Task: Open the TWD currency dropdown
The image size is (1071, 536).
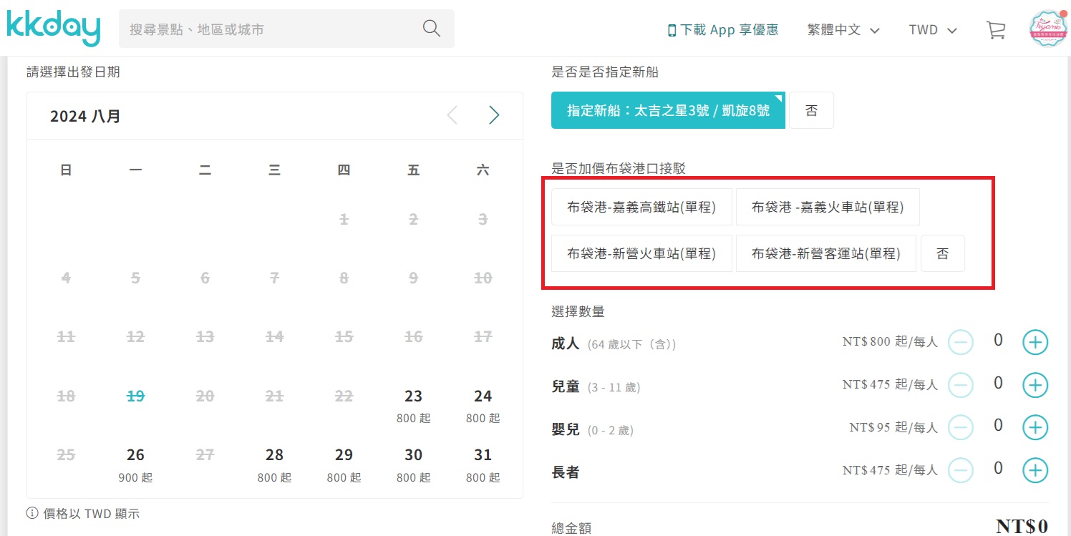Action: click(x=932, y=30)
